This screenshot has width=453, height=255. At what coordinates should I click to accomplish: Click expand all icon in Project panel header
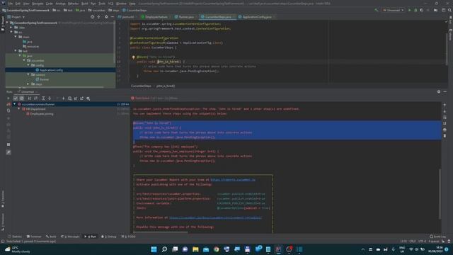[99, 17]
